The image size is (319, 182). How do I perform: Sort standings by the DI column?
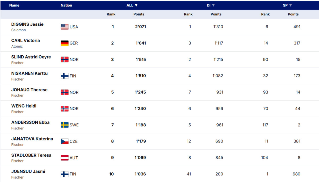211,5
